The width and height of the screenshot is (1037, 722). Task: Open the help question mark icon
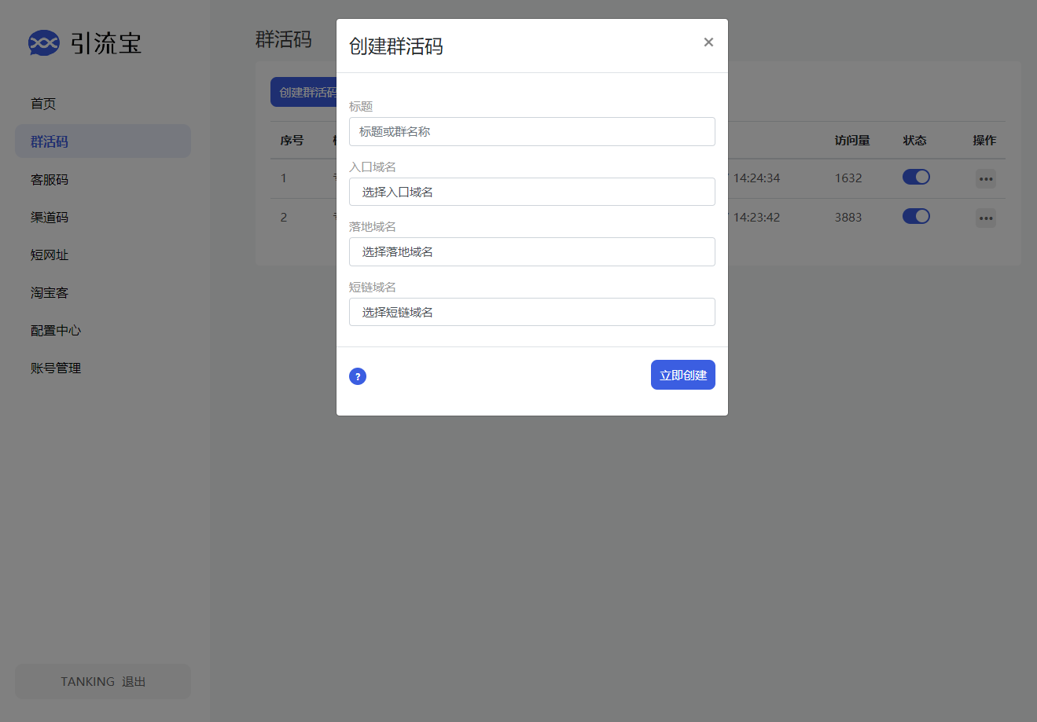coord(358,376)
